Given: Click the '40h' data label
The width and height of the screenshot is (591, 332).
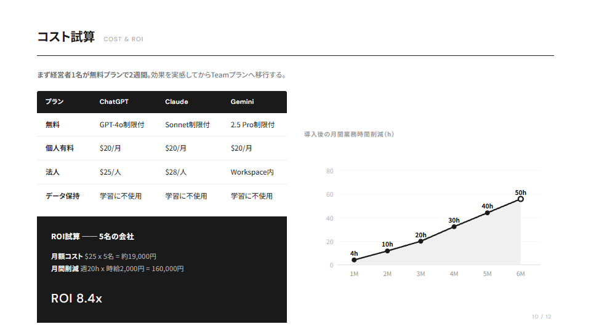Looking at the screenshot, I should pos(488,207).
